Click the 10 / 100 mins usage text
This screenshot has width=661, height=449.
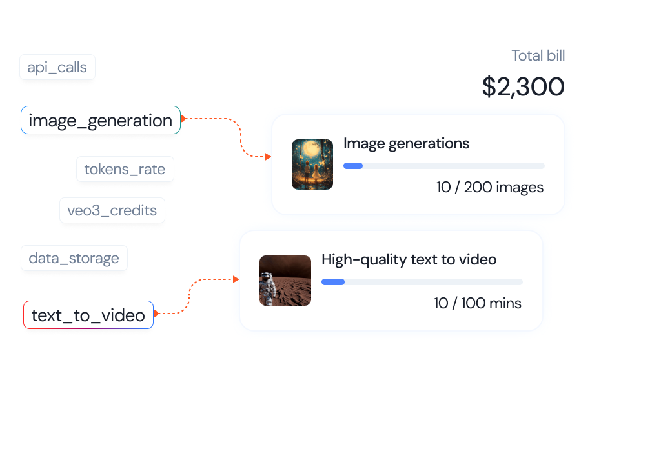478,303
